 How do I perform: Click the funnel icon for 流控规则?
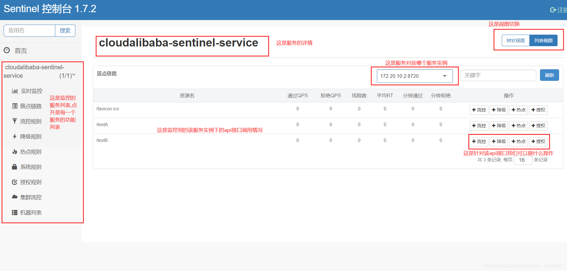(x=15, y=121)
